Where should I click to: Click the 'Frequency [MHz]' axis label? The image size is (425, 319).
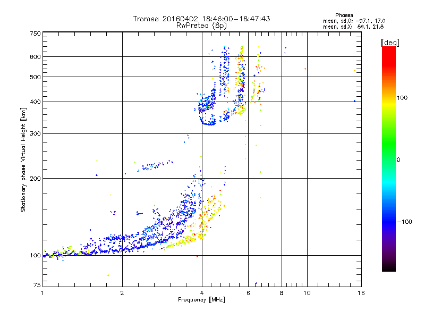(201, 300)
